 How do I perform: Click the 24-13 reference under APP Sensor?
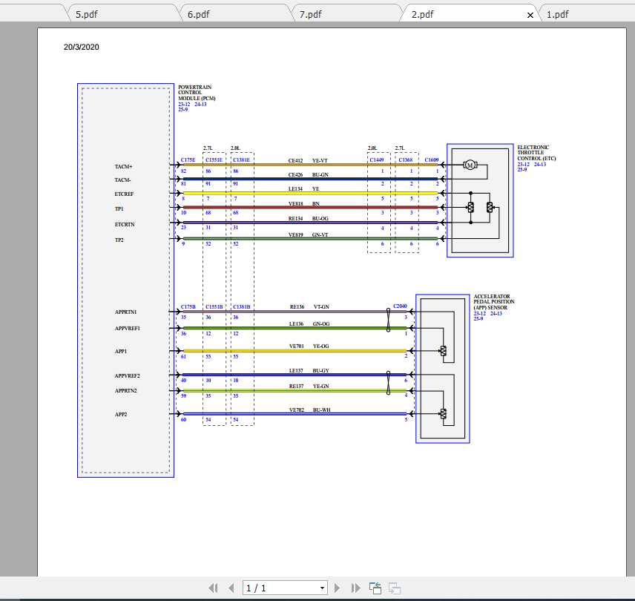coord(496,314)
